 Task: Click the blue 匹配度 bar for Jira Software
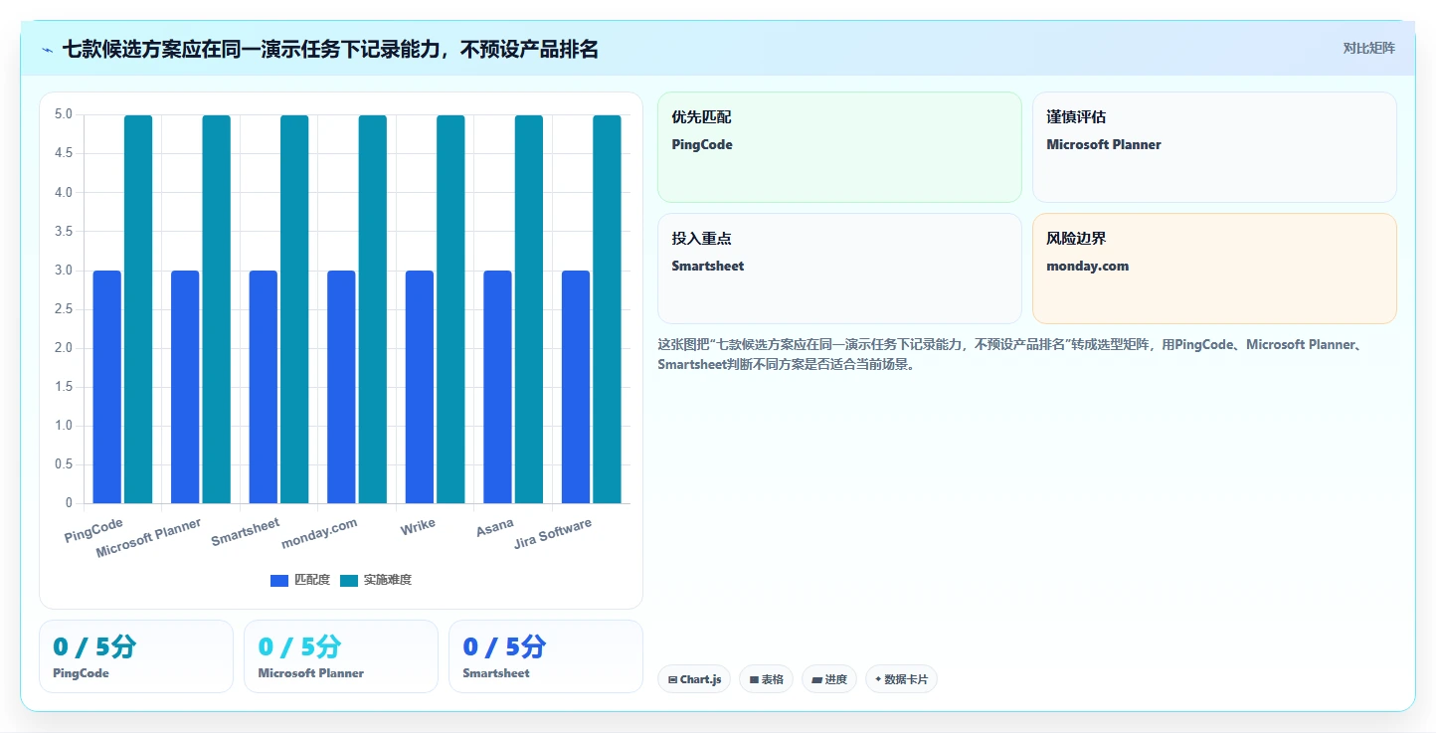(576, 387)
